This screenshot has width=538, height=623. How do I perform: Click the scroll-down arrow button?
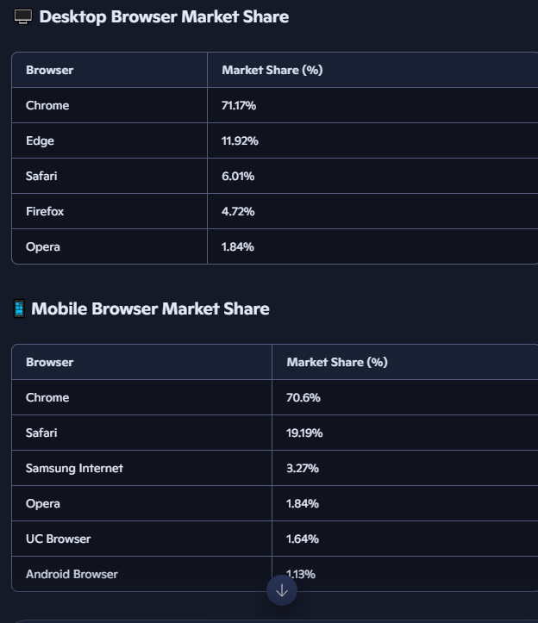282,590
